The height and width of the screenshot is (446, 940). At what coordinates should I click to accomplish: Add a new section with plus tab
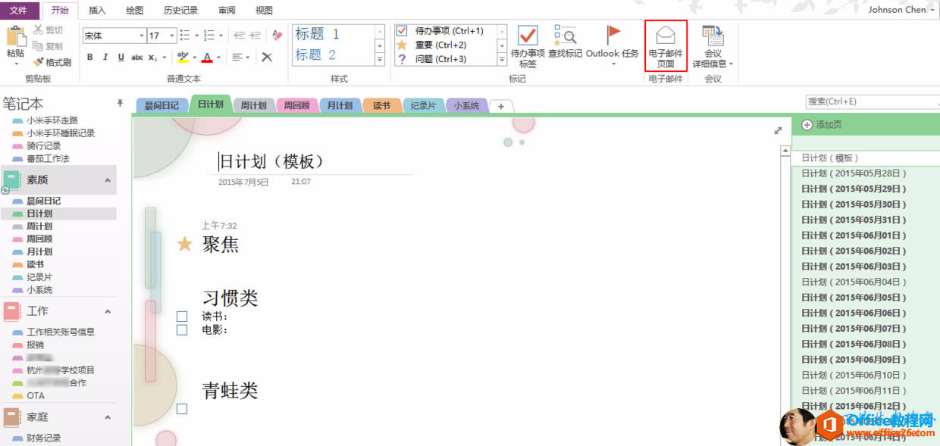(501, 106)
